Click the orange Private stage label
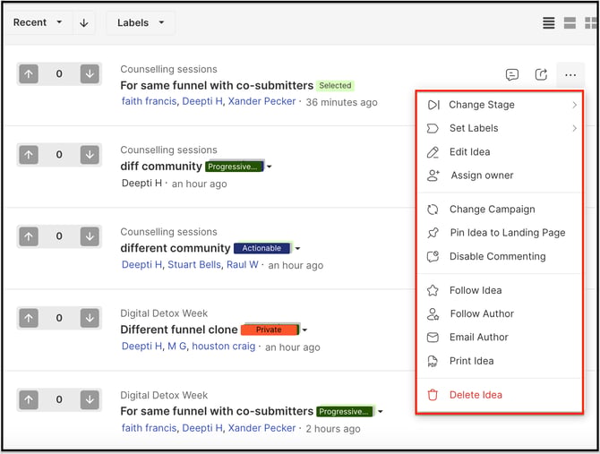Image resolution: width=600 pixels, height=454 pixels. click(x=270, y=330)
